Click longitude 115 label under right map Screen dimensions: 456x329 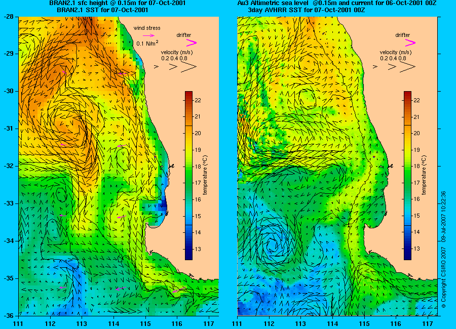tap(364, 324)
